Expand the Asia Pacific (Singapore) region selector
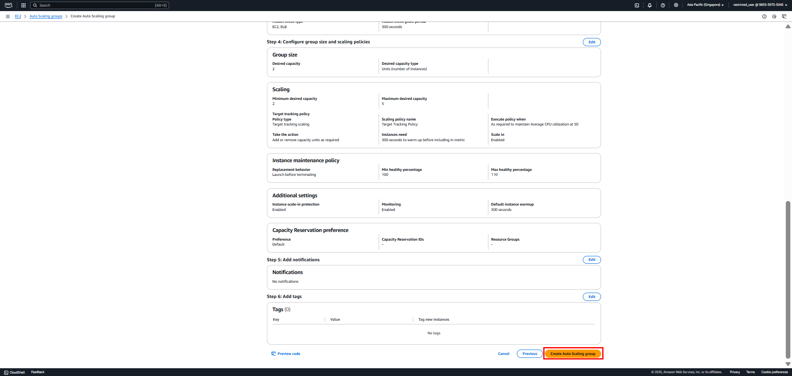 pyautogui.click(x=705, y=5)
